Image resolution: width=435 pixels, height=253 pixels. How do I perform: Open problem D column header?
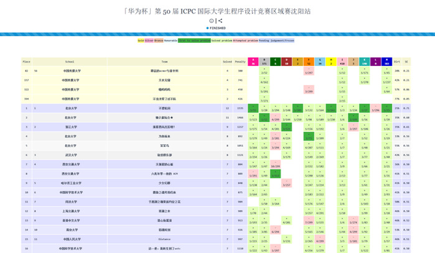[286, 62]
